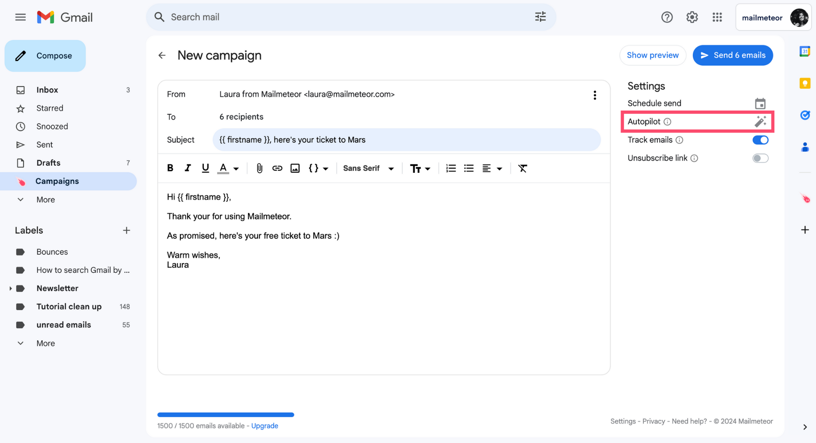This screenshot has width=816, height=443.
Task: Click the search options filter icon
Action: [x=540, y=17]
